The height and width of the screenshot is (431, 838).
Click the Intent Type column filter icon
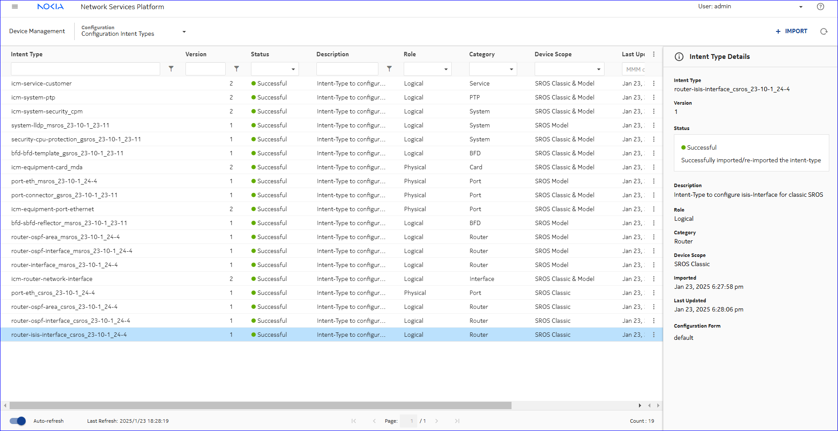171,69
